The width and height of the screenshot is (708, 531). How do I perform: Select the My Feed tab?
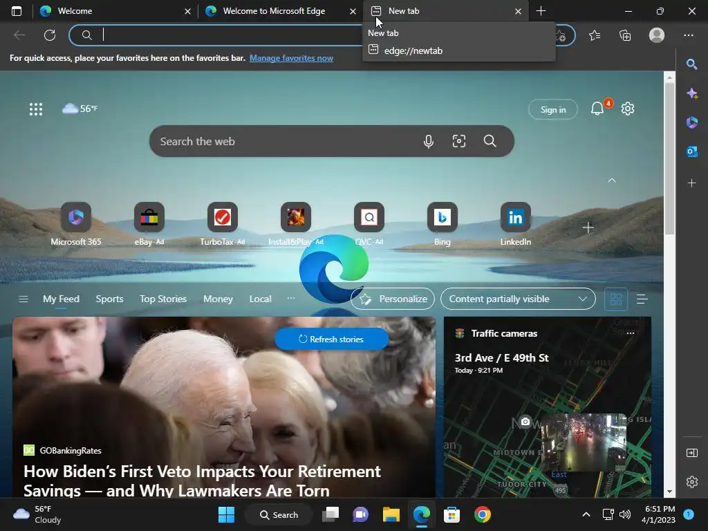pyautogui.click(x=61, y=299)
